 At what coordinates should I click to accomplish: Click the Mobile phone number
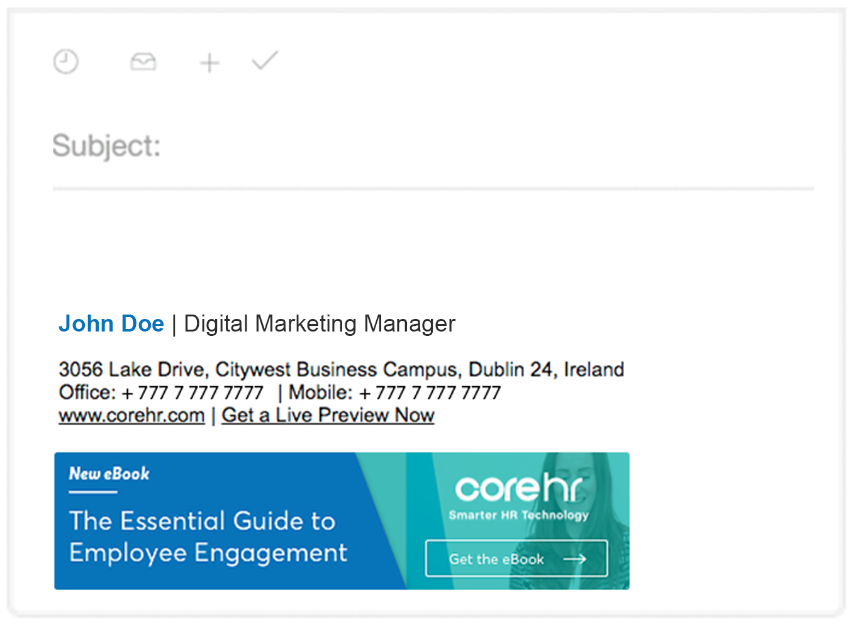(x=394, y=393)
